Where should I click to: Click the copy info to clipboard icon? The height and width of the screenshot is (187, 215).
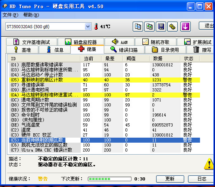tap(138, 27)
